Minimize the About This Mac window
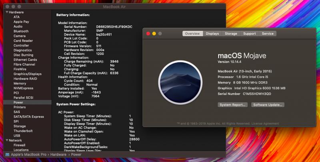Viewport: 320px width, 162px height. [x=154, y=34]
